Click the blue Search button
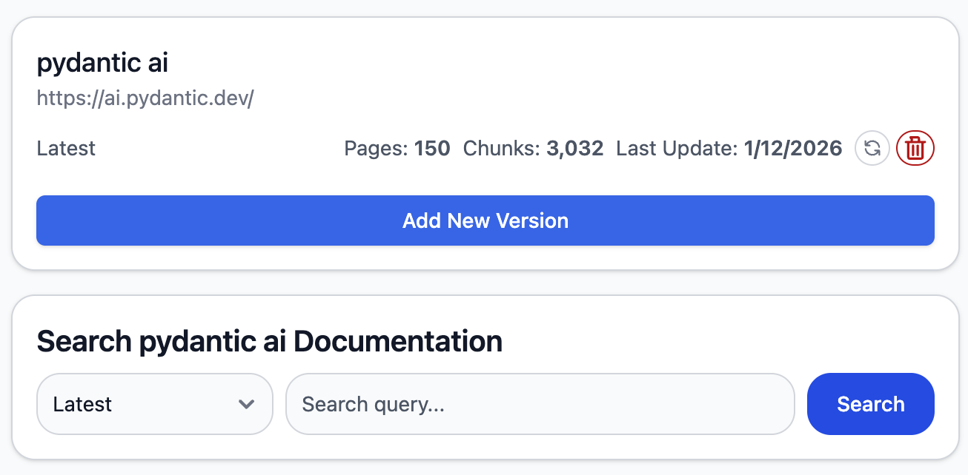 coord(871,404)
